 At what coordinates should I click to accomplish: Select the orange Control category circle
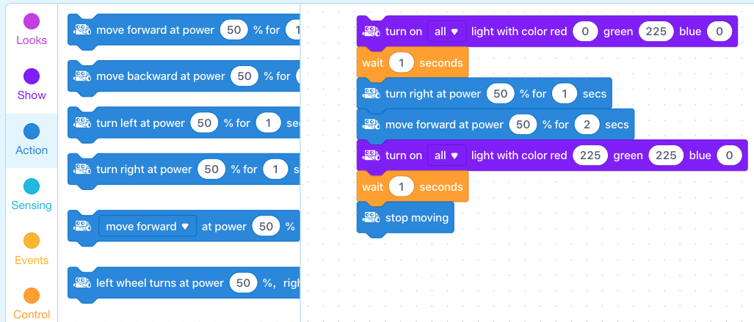pyautogui.click(x=32, y=296)
